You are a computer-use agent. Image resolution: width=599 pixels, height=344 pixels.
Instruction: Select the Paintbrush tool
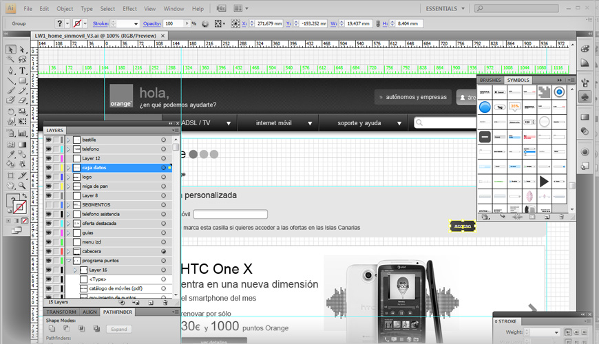point(11,91)
